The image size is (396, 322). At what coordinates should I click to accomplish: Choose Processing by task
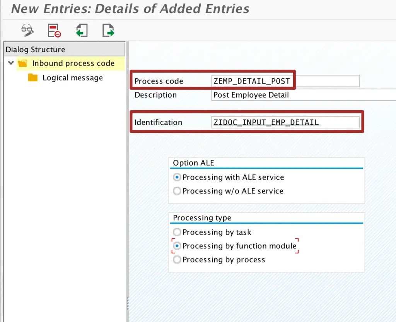point(177,232)
